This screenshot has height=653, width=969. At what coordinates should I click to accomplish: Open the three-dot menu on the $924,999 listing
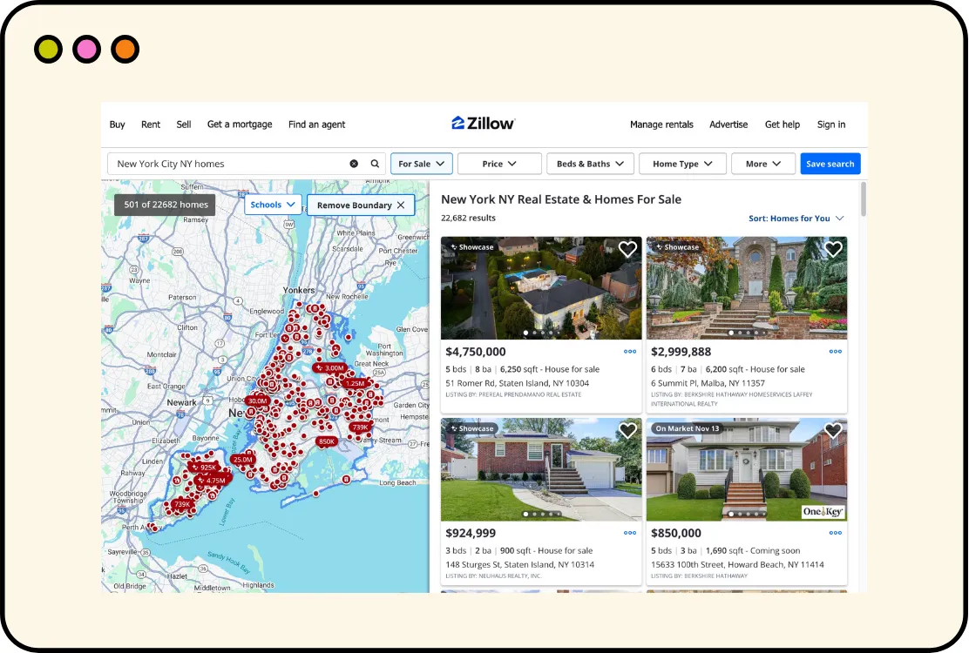click(630, 533)
